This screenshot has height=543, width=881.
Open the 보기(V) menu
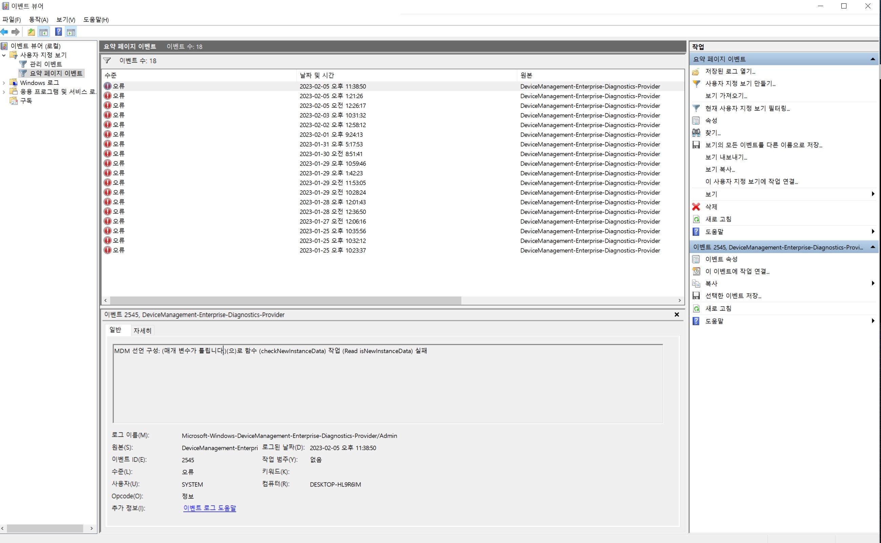[66, 20]
